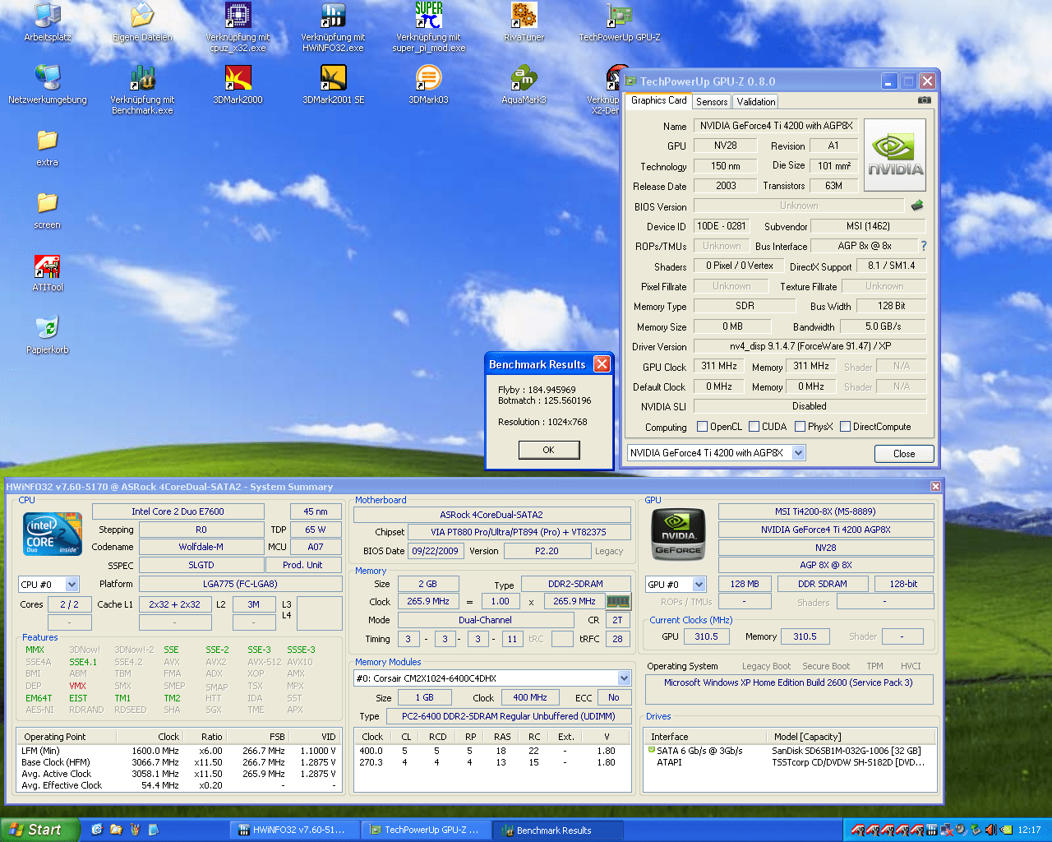
Task: Open the Windows Start menu
Action: point(38,830)
